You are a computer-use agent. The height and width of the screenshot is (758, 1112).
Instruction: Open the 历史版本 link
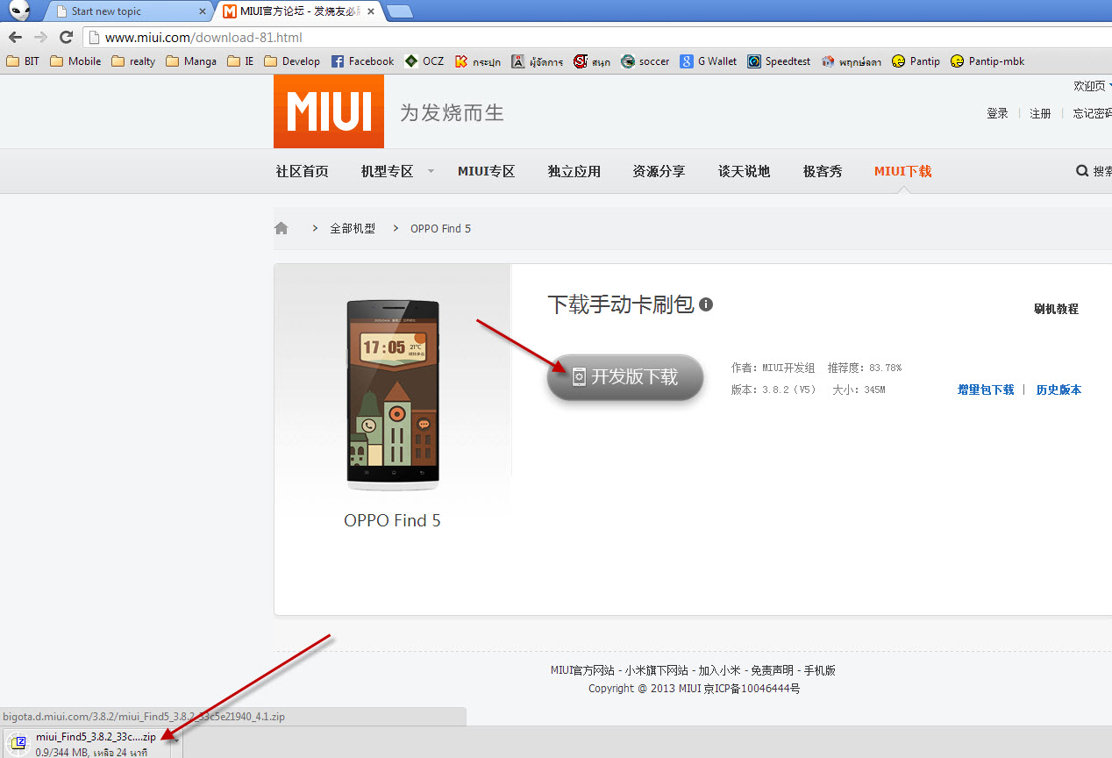point(1059,390)
